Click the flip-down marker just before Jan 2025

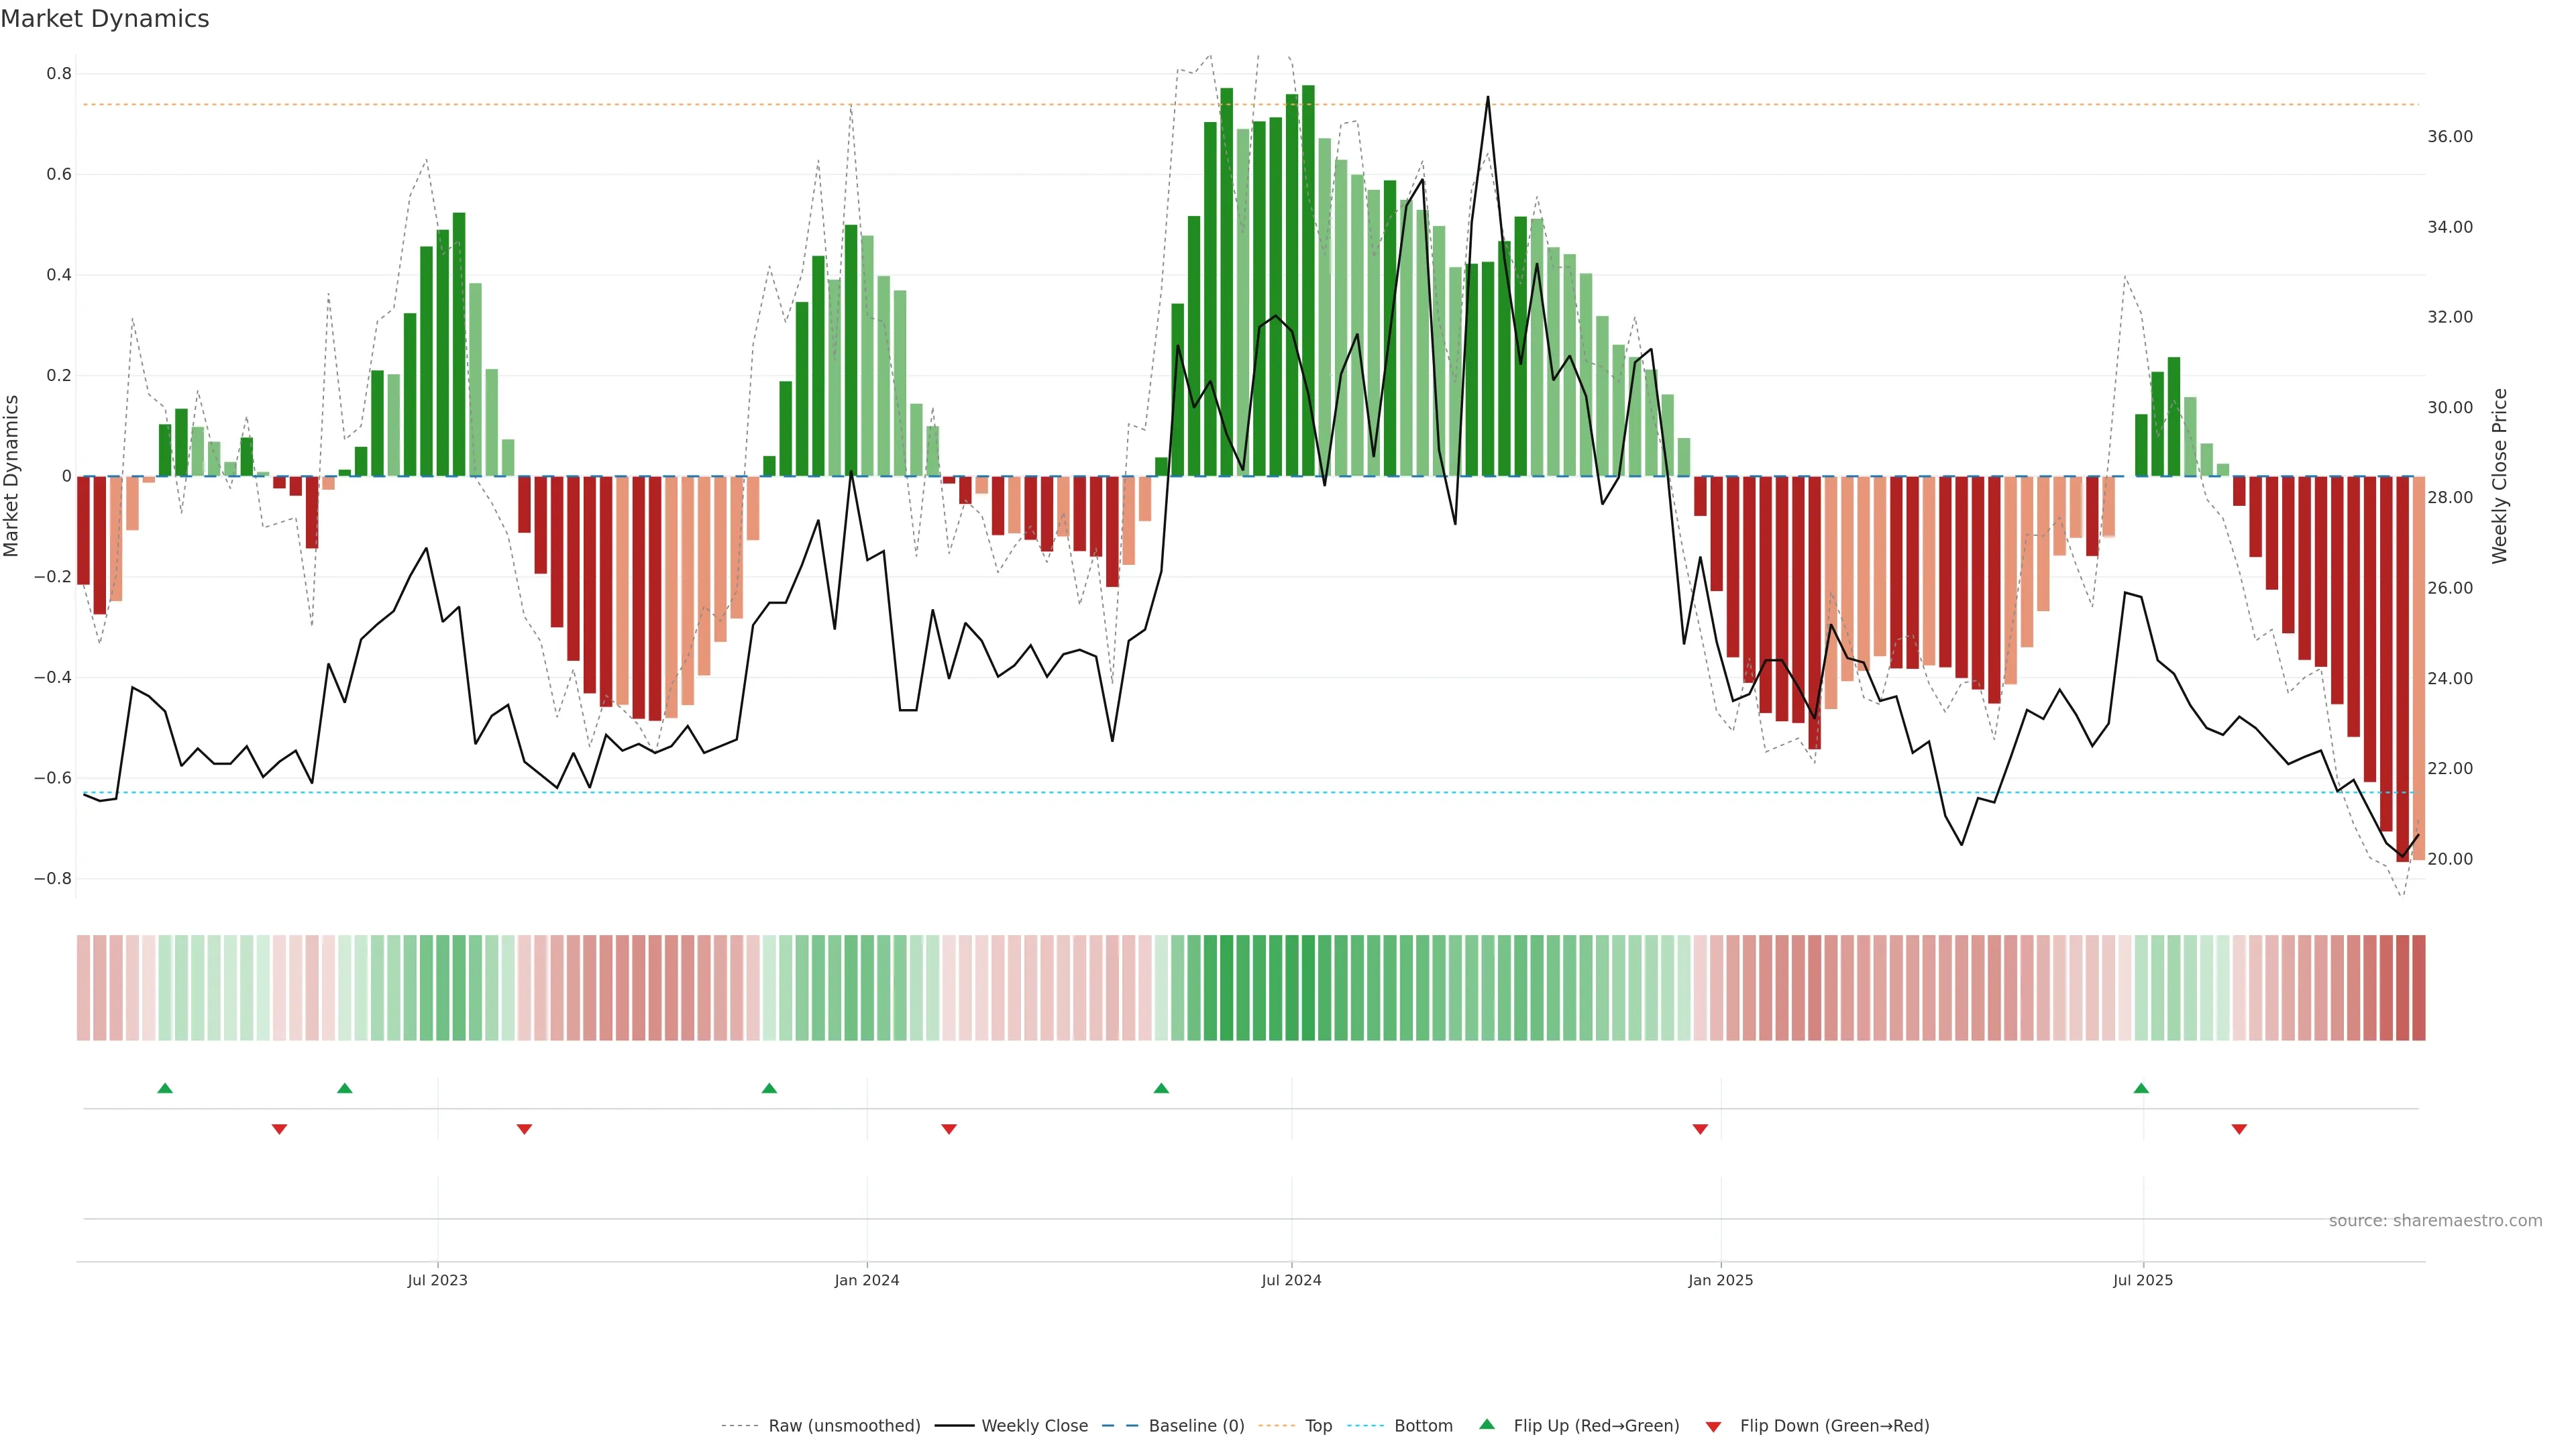click(x=1700, y=1129)
